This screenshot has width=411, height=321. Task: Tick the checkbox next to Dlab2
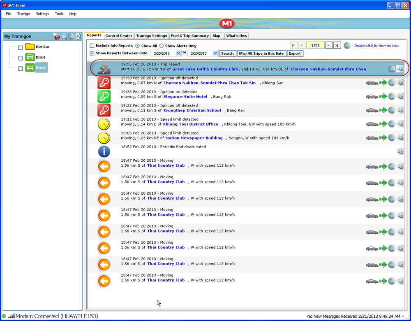(x=20, y=68)
